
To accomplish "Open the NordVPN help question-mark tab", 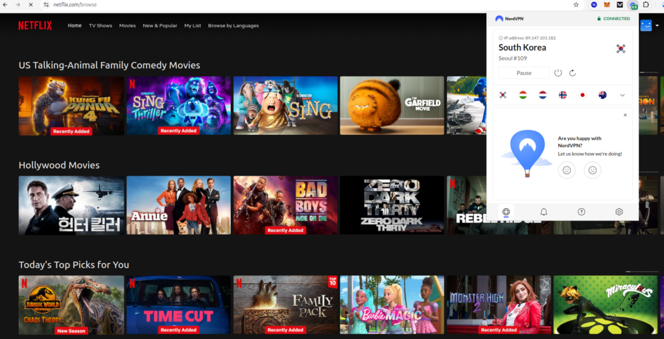I will (582, 211).
